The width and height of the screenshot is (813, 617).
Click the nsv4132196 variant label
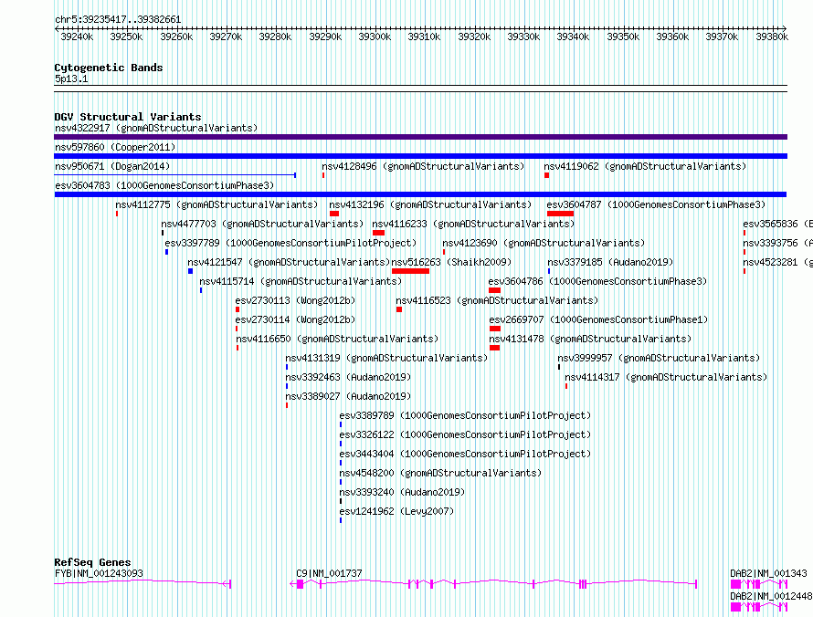(430, 204)
